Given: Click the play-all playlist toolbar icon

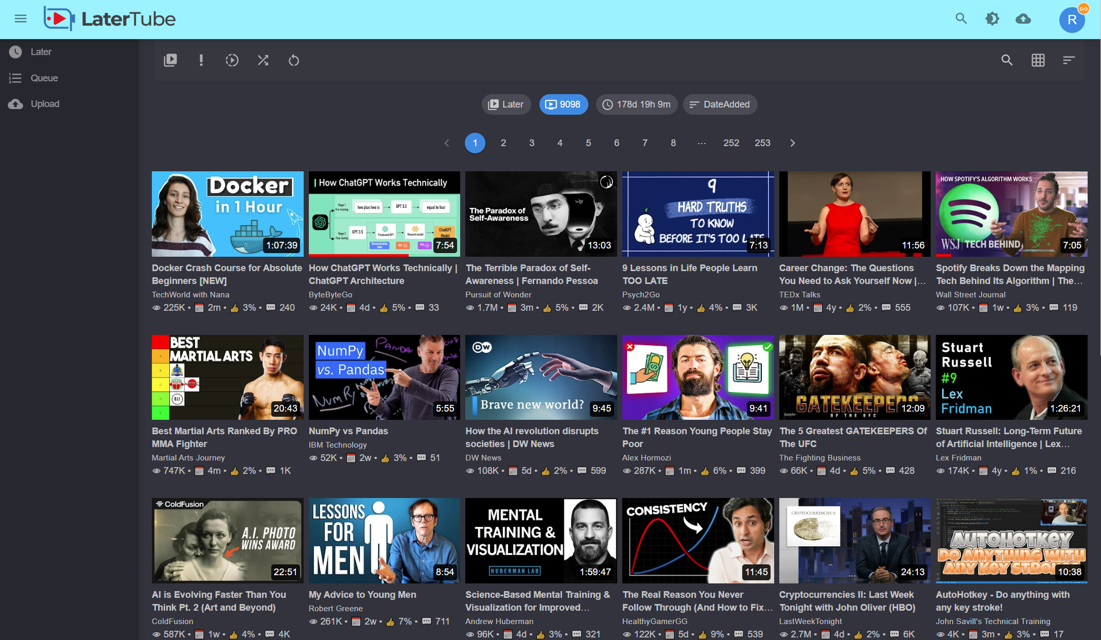Looking at the screenshot, I should 170,60.
